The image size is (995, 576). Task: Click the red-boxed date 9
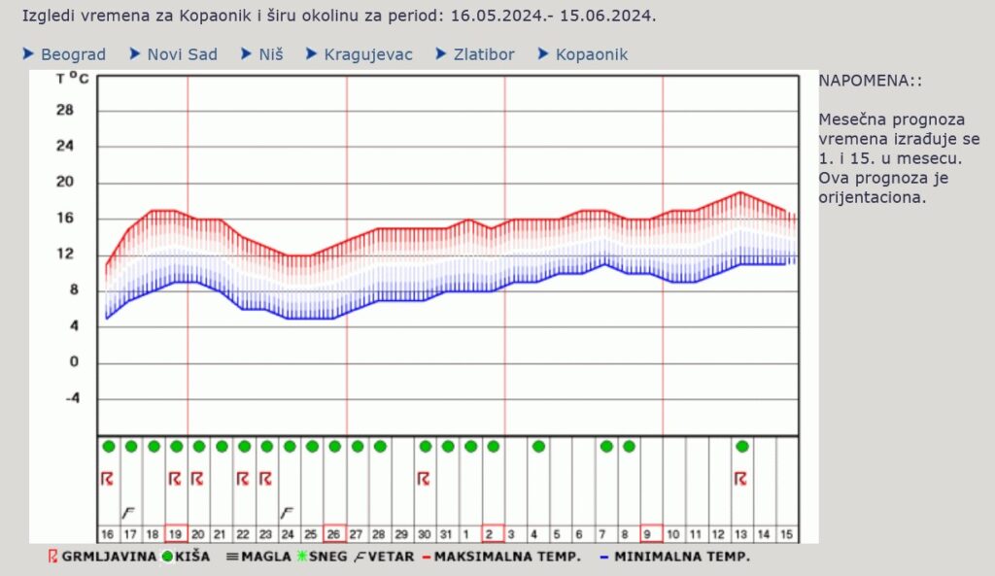tap(651, 533)
